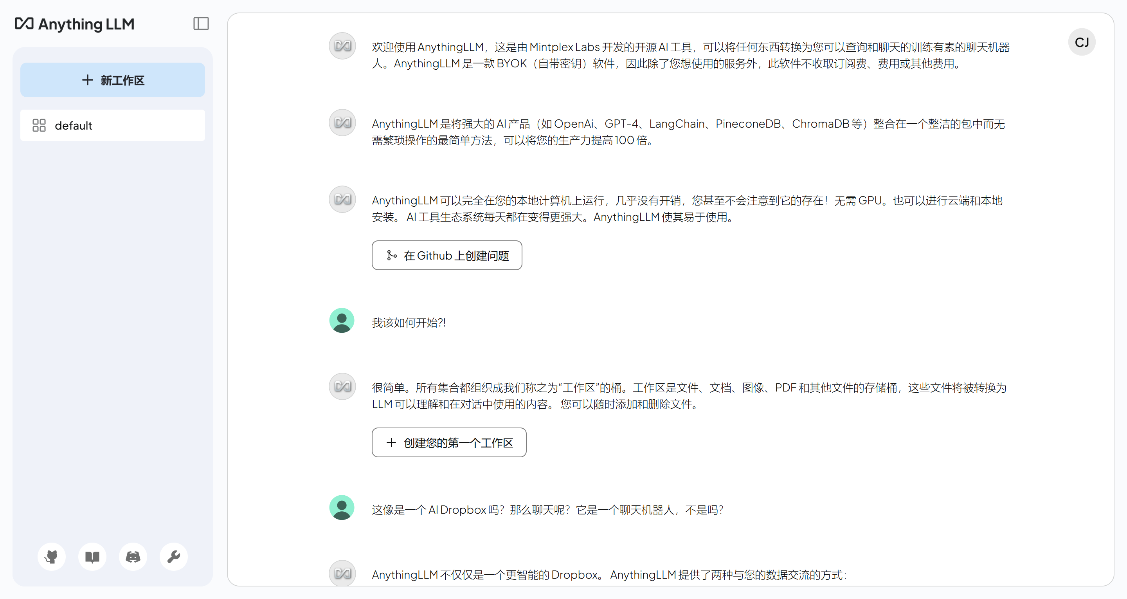Open settings with the wrench icon
Screen dimensions: 1127x599
pyautogui.click(x=174, y=557)
